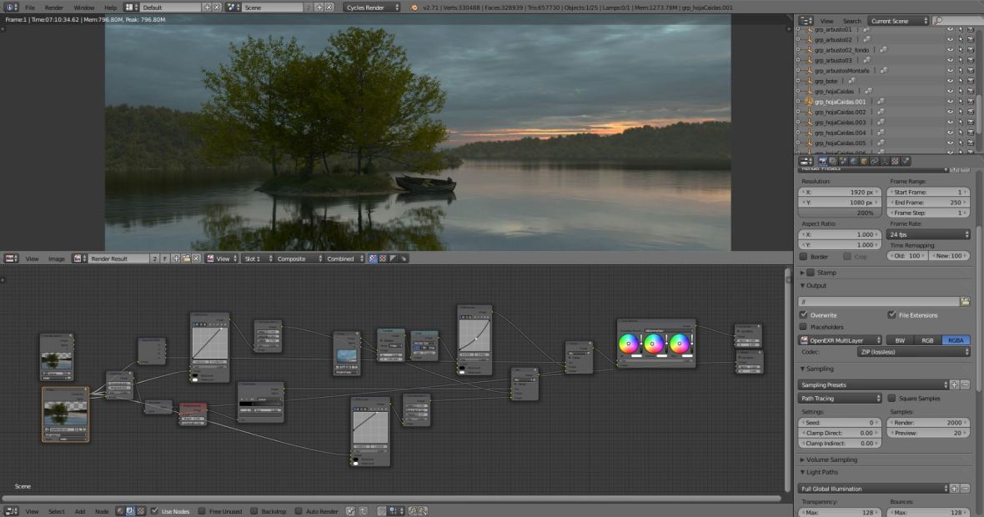Open the Render menu in top bar
984x517 pixels.
click(x=53, y=8)
